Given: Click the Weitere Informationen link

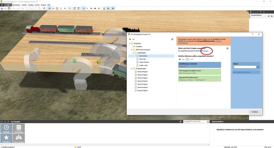Looking at the screenshot, I should click(200, 42).
